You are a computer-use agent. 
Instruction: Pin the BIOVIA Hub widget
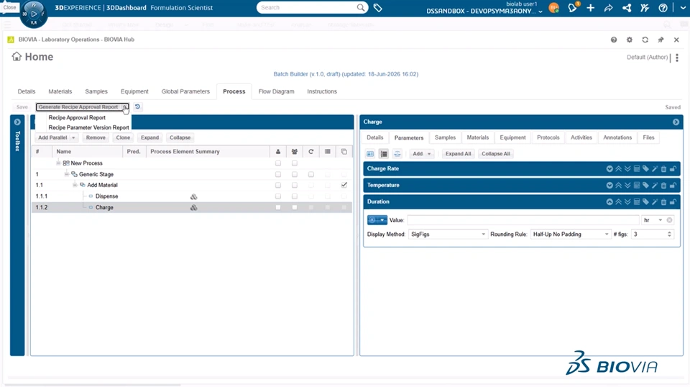(661, 40)
